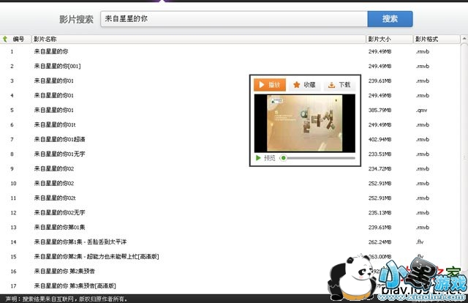Open the video preview thumbnail
468x303 pixels.
click(x=304, y=123)
